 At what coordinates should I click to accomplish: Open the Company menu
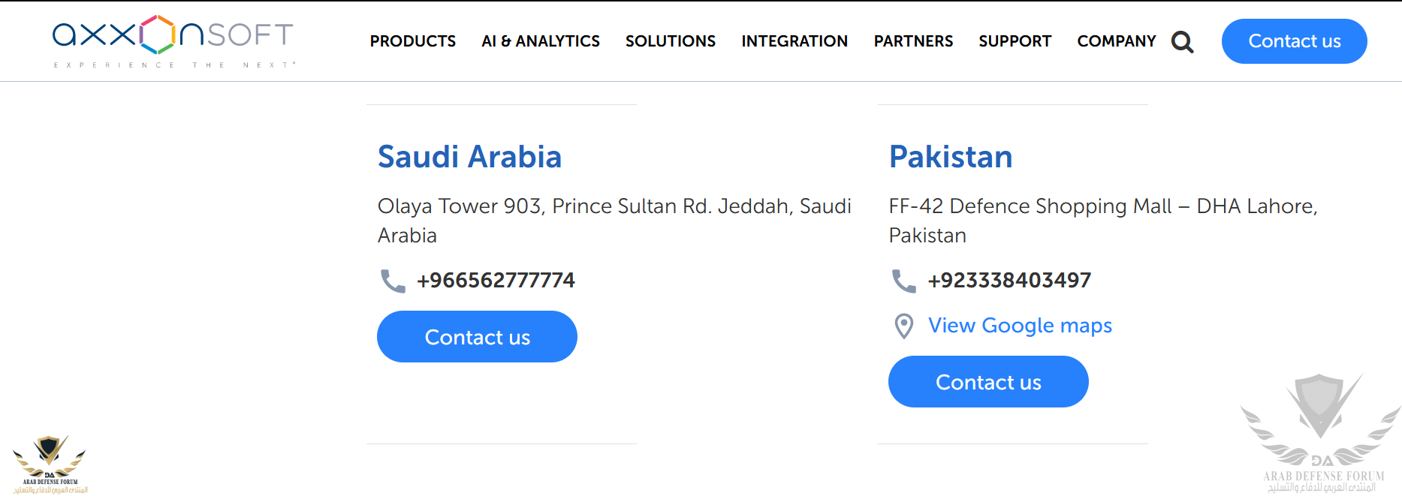[x=1117, y=41]
